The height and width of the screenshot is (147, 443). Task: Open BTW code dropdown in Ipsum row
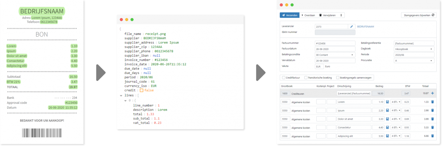pos(395,110)
